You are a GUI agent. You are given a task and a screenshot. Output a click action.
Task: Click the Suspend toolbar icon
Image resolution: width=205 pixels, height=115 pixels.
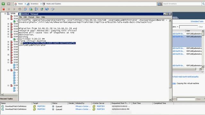coord(9,9)
